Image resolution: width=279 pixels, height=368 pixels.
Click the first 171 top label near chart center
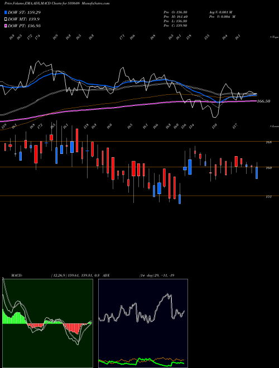[x=122, y=37]
